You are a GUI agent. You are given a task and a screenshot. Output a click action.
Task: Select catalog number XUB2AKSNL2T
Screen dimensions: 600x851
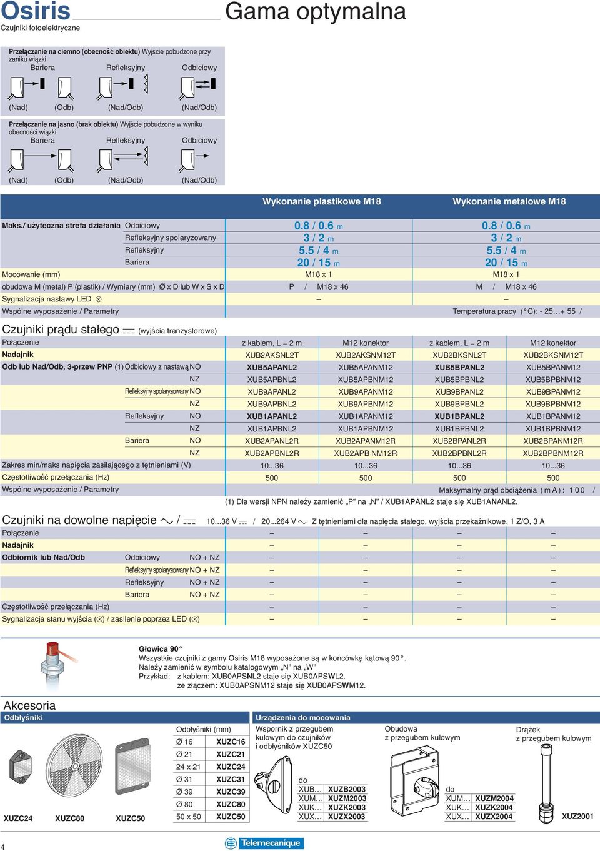coord(272,355)
